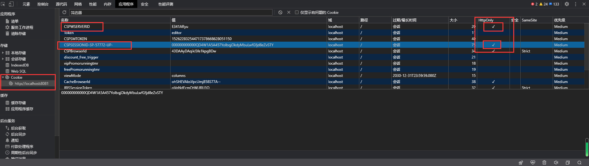Clear all cookies with the circle-slash icon

(280, 12)
